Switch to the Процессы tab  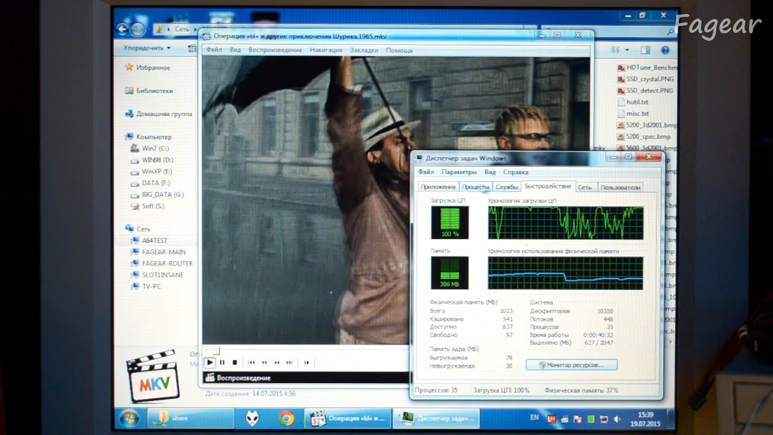(x=475, y=187)
